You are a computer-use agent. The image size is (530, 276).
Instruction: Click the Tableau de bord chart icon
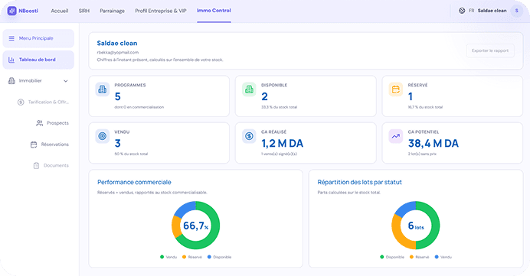(11, 60)
